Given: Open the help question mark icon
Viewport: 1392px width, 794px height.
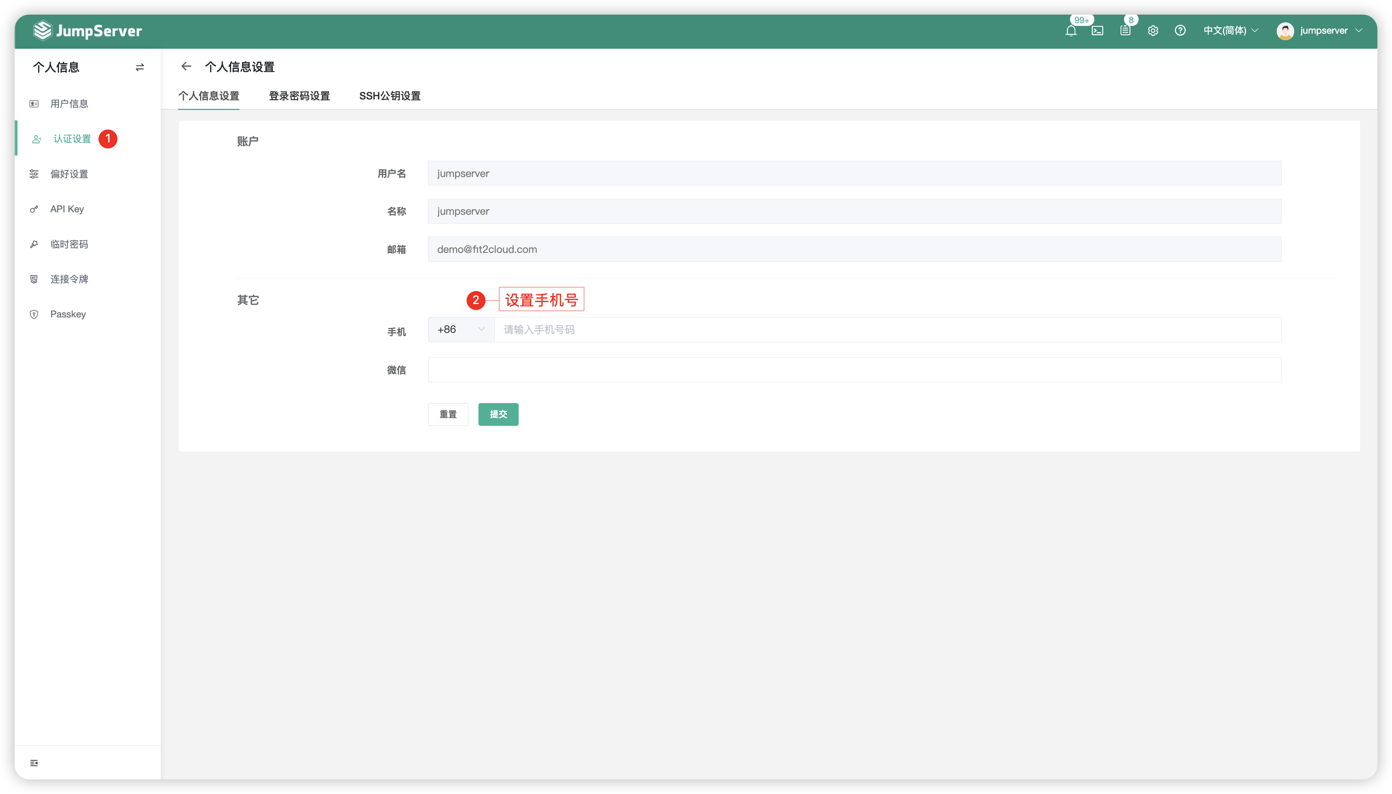Looking at the screenshot, I should point(1180,30).
